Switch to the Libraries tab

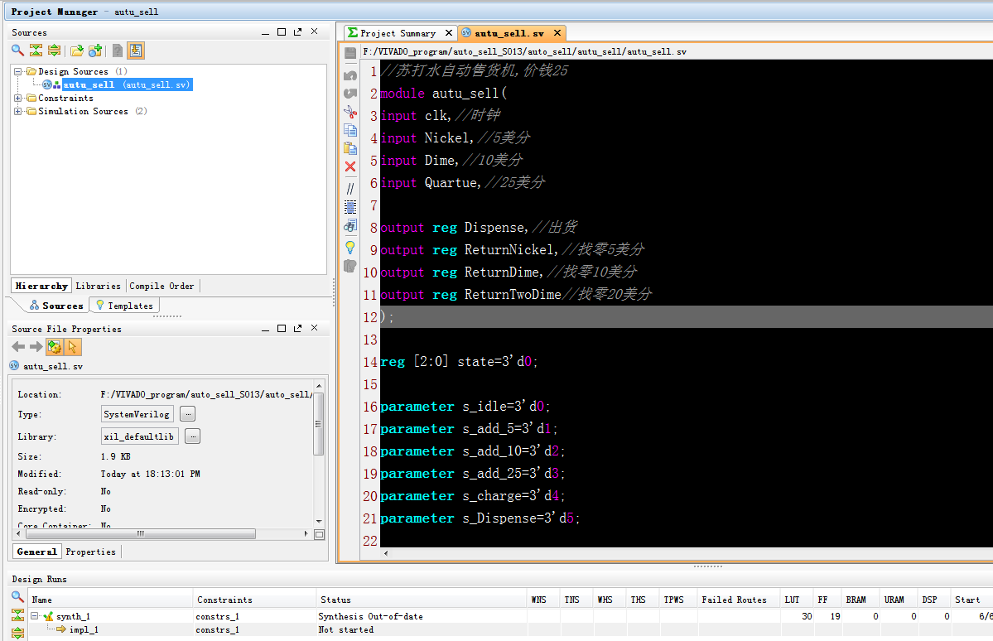pyautogui.click(x=98, y=286)
